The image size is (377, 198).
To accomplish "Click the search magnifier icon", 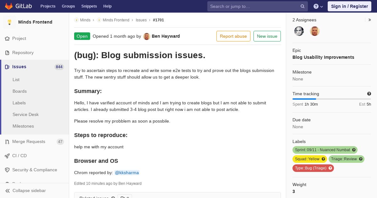I will coord(303,6).
